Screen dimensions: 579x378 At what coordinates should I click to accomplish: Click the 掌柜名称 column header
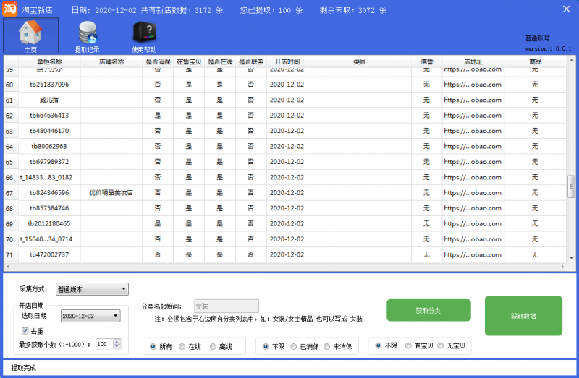49,61
